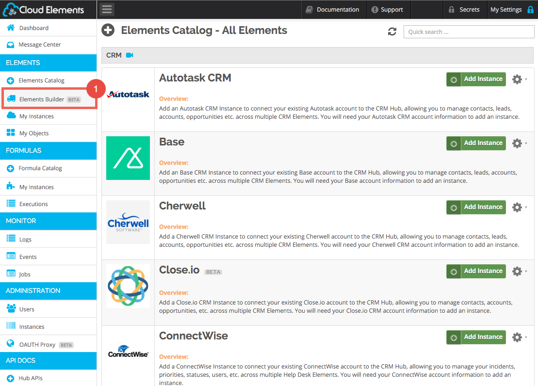Click the CRM category header bar

317,55
